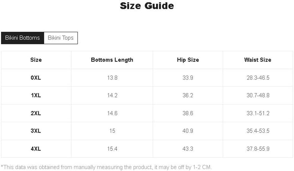Click the manual measurement disclaimer footnote

click(x=106, y=167)
